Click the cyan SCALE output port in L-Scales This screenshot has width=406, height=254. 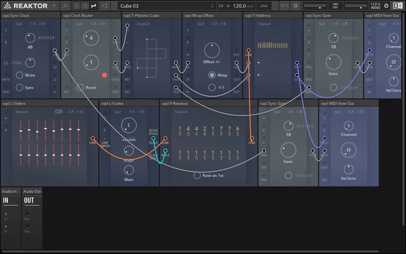coord(153,138)
